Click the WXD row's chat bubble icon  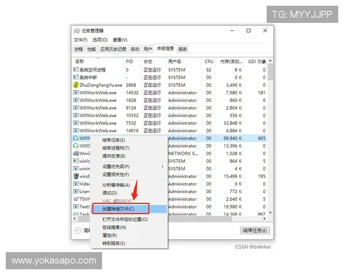76,146
